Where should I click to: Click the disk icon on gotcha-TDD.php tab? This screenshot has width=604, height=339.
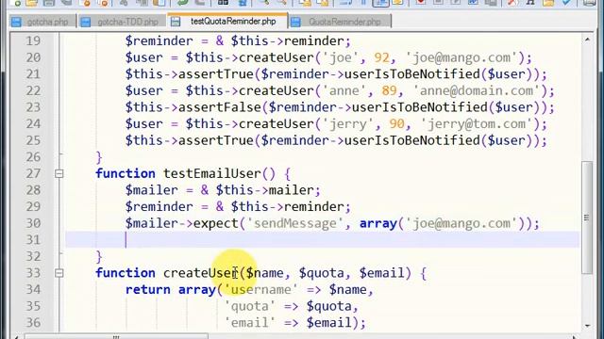coord(86,22)
